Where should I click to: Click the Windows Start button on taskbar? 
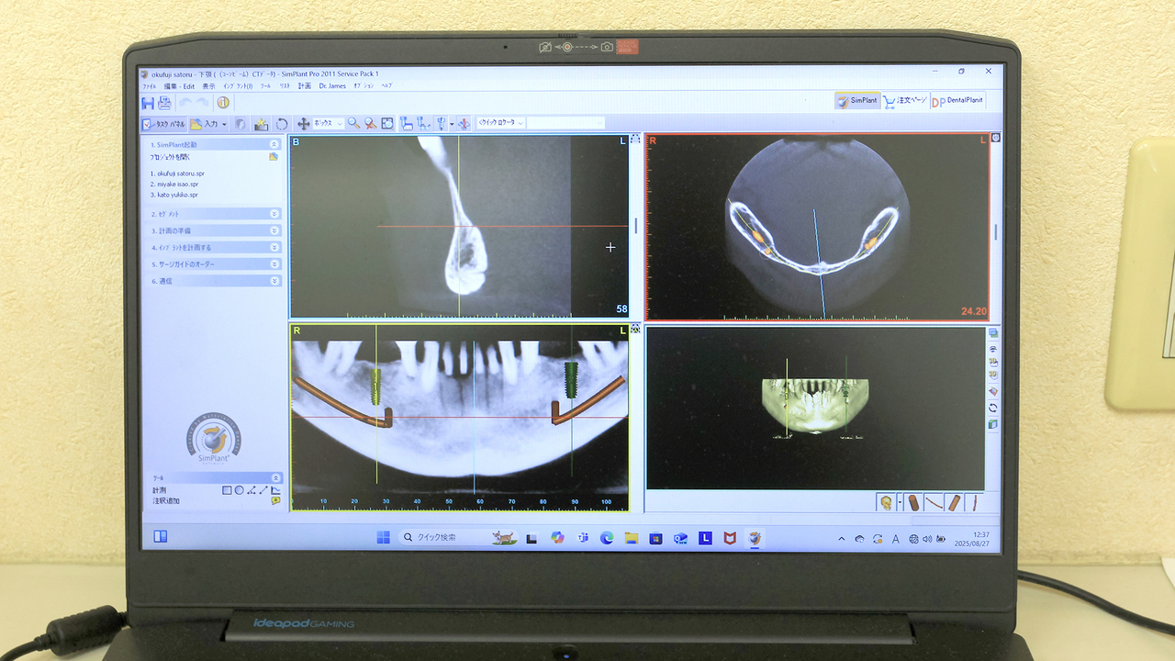(383, 537)
